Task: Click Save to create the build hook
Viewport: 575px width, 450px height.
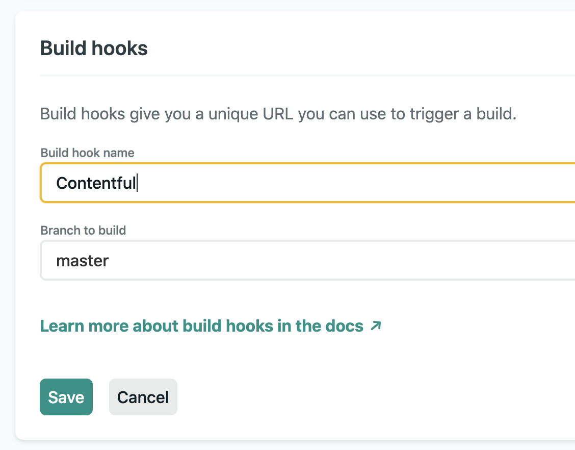Action: tap(66, 397)
